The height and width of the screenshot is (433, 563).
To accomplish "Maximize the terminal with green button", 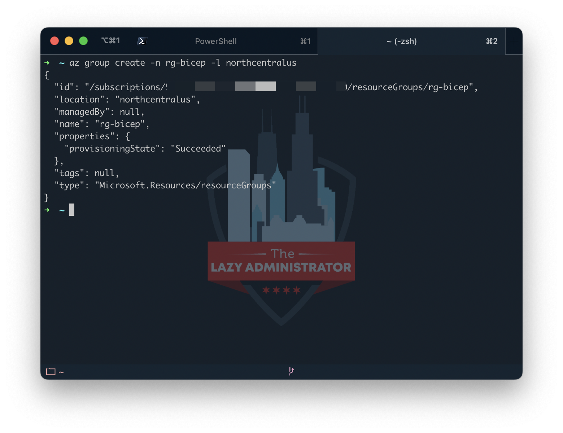I will click(x=83, y=41).
